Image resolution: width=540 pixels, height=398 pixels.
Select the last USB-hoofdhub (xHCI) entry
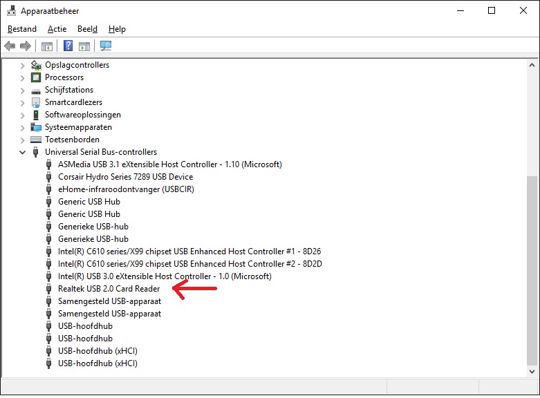point(97,363)
